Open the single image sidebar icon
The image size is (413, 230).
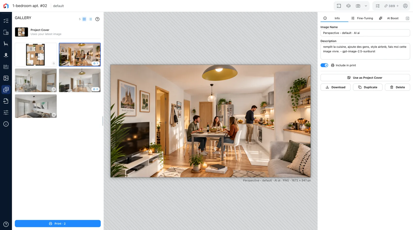6,78
